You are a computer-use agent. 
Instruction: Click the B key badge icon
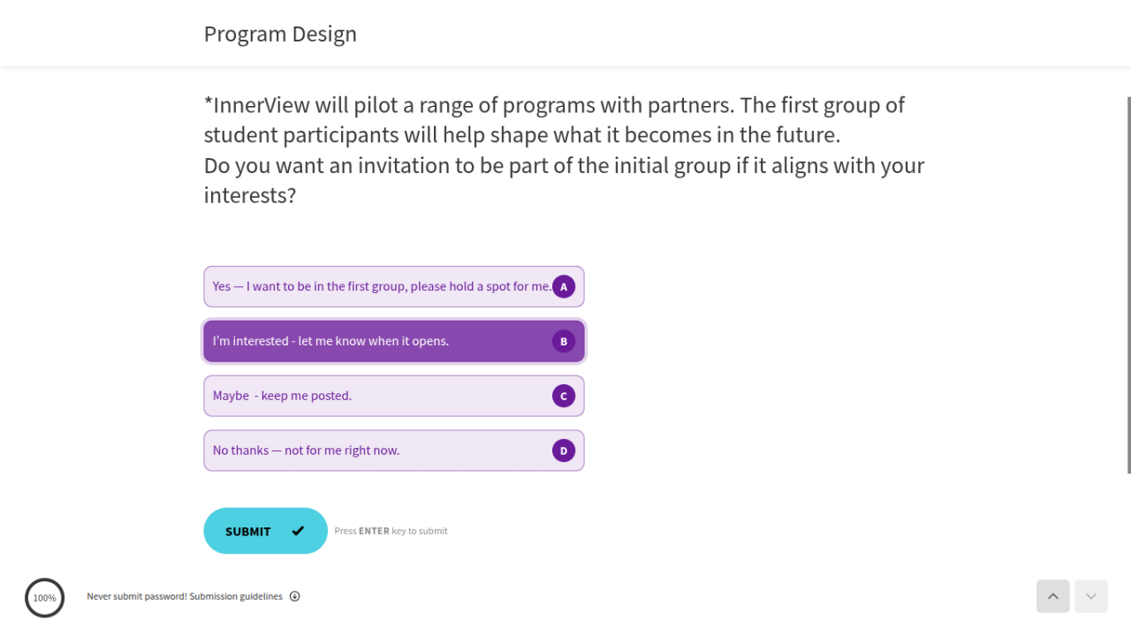coord(564,341)
